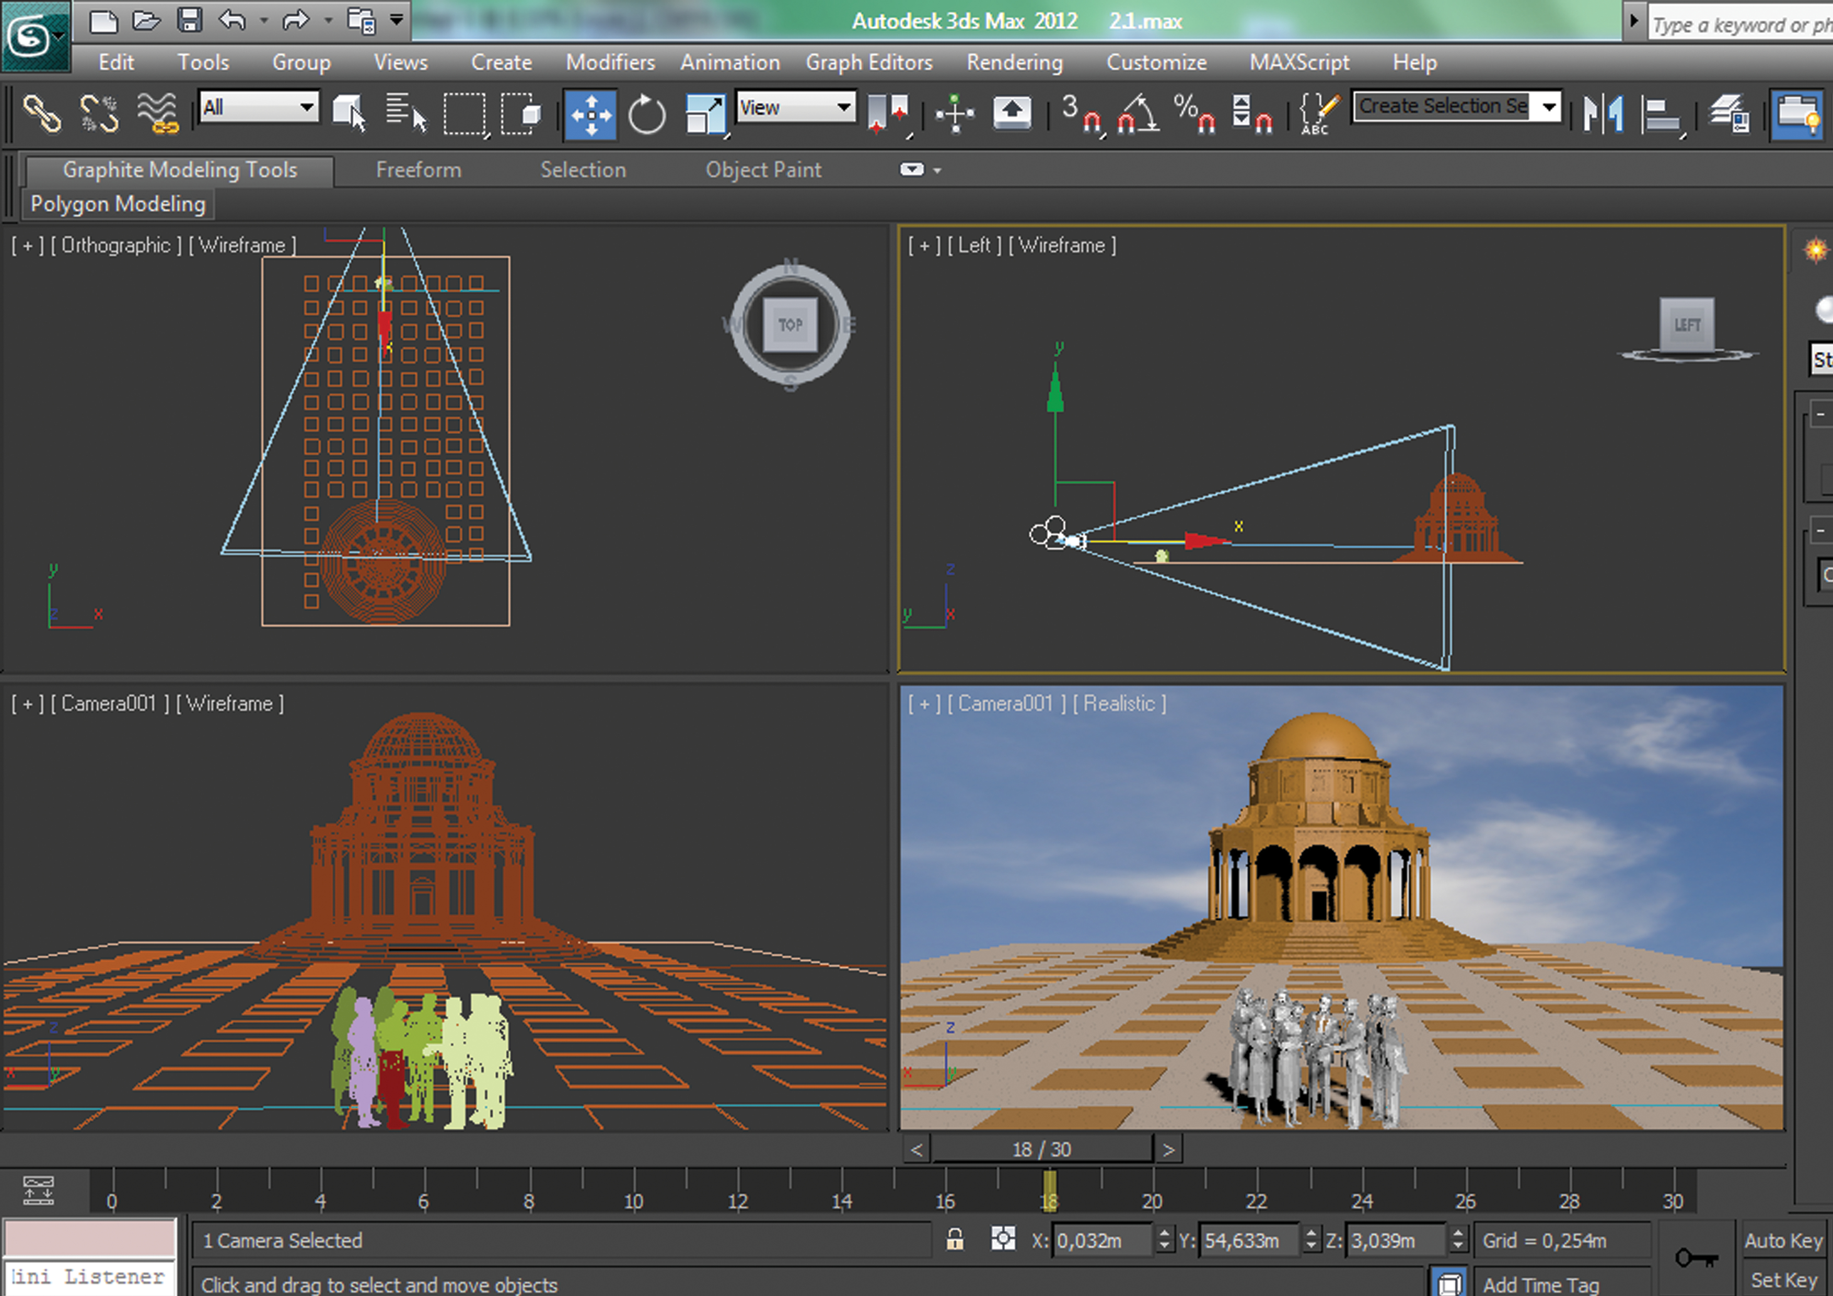Click the TOP ViewCube face
Viewport: 1833px width, 1296px height.
click(x=791, y=324)
